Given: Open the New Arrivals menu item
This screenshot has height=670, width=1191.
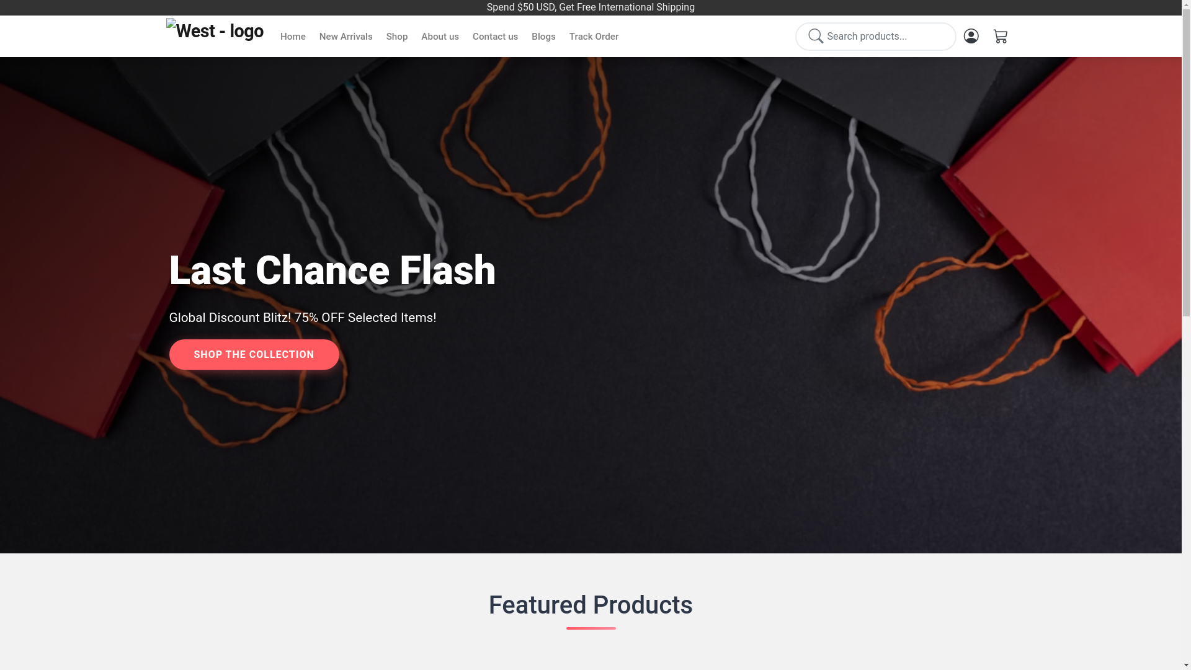Looking at the screenshot, I should pos(346,37).
